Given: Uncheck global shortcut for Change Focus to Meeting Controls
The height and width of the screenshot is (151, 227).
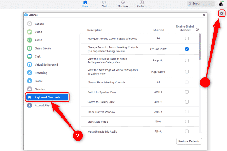Looking at the screenshot, I should (x=187, y=49).
